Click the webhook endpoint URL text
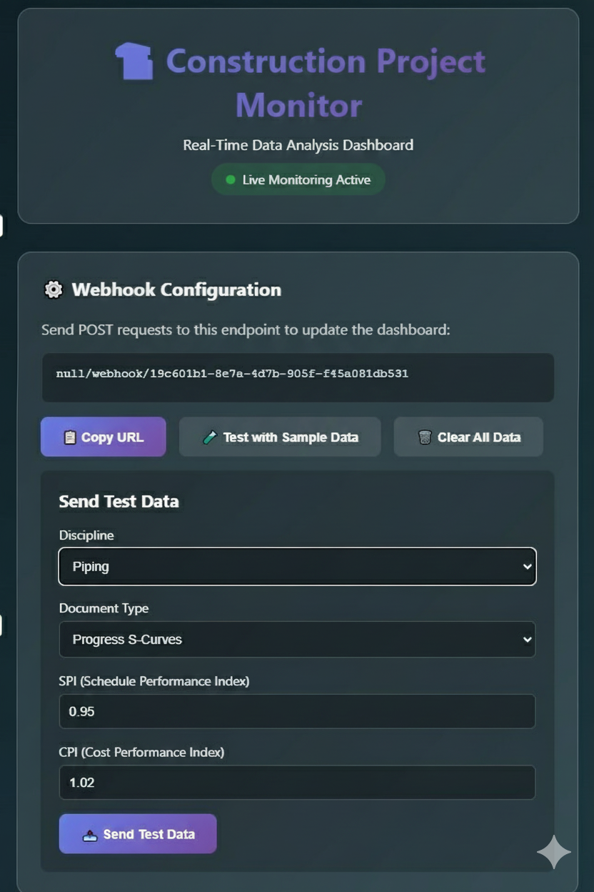The image size is (594, 892). tap(232, 374)
